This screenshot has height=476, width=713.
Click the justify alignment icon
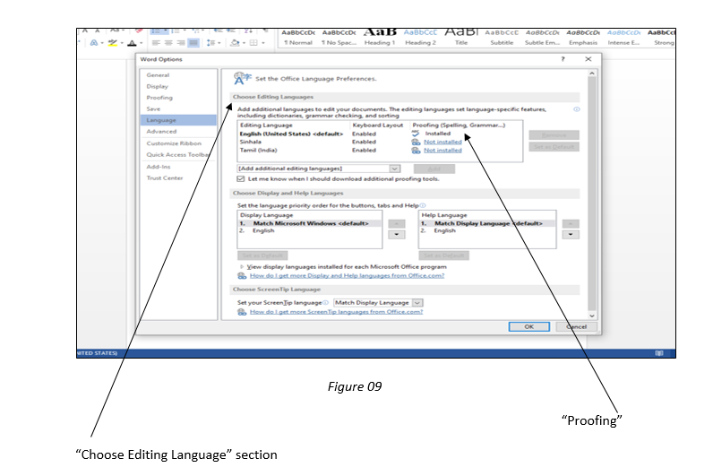click(193, 43)
